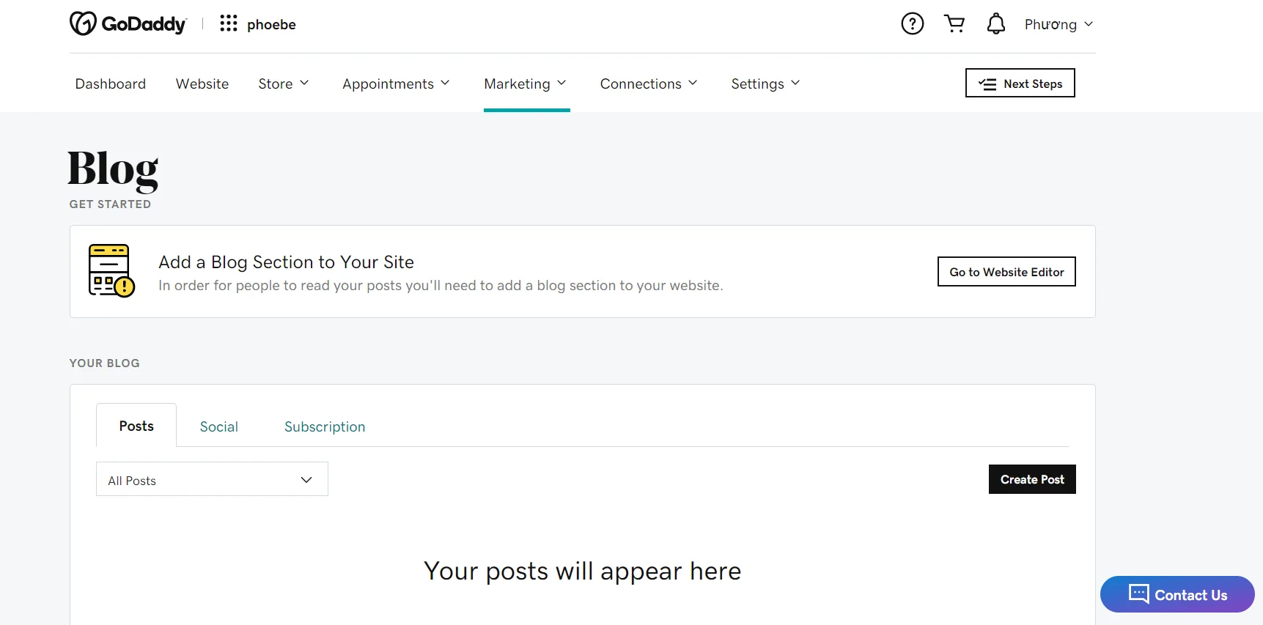
Task: Click the Next Steps checklist icon
Action: pyautogui.click(x=987, y=83)
